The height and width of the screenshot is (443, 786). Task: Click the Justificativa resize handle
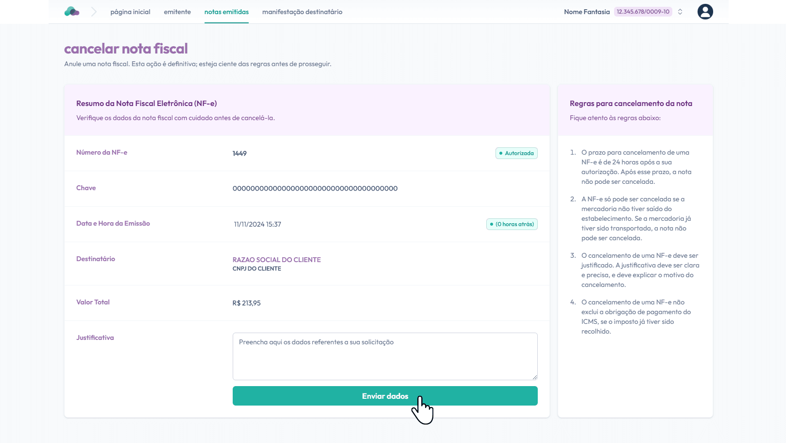point(534,377)
